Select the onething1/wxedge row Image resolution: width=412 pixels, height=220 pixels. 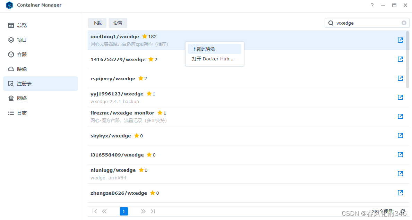pos(247,40)
